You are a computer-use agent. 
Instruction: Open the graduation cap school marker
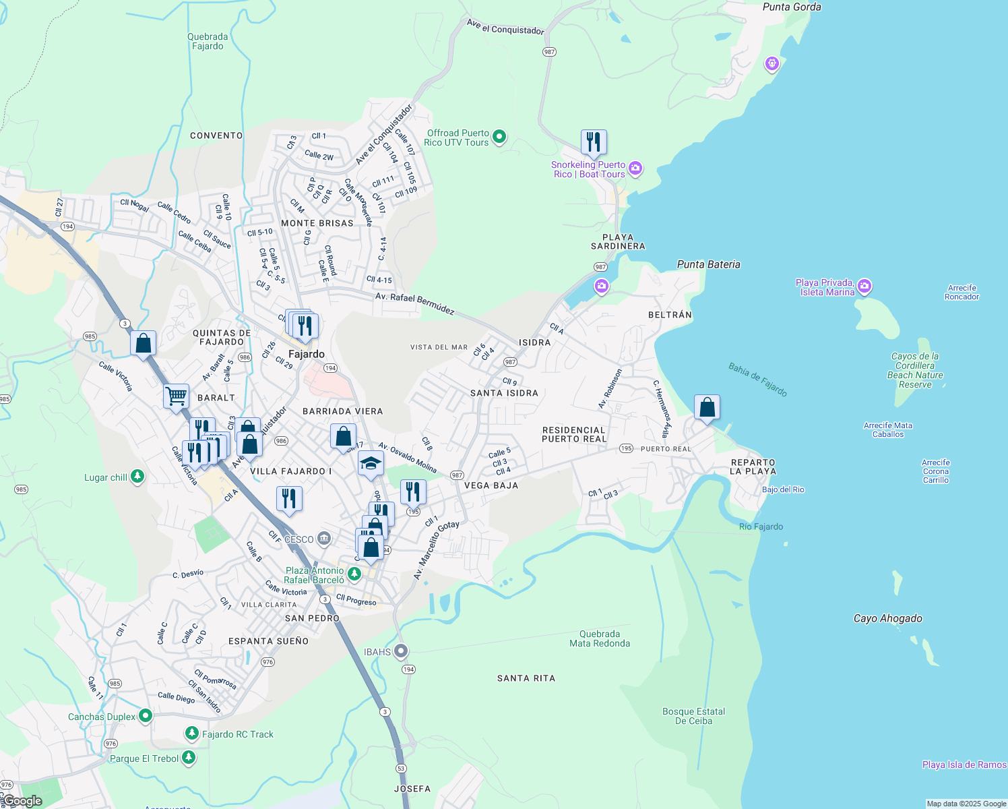[370, 464]
